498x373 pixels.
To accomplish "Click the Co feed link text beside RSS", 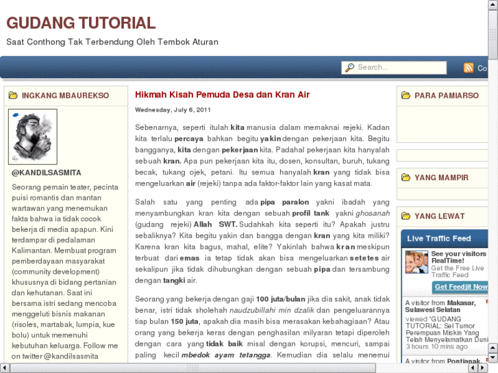I will tap(482, 68).
